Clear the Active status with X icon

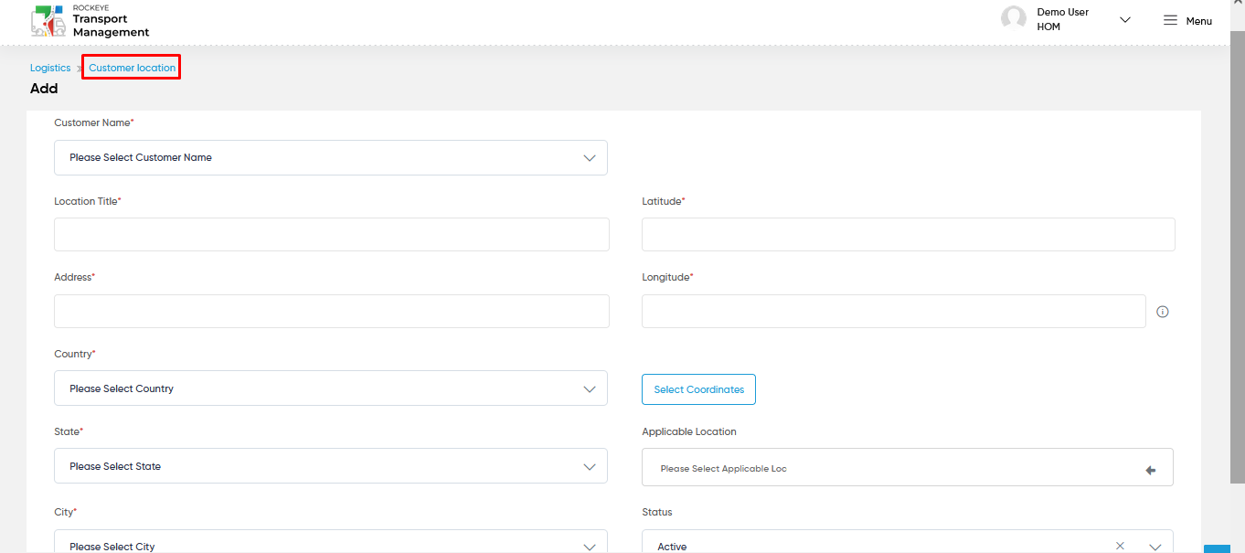click(1120, 546)
